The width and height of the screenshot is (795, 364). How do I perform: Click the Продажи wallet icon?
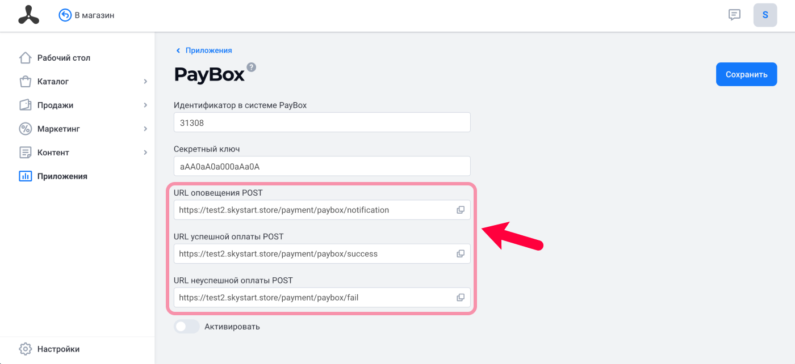25,105
